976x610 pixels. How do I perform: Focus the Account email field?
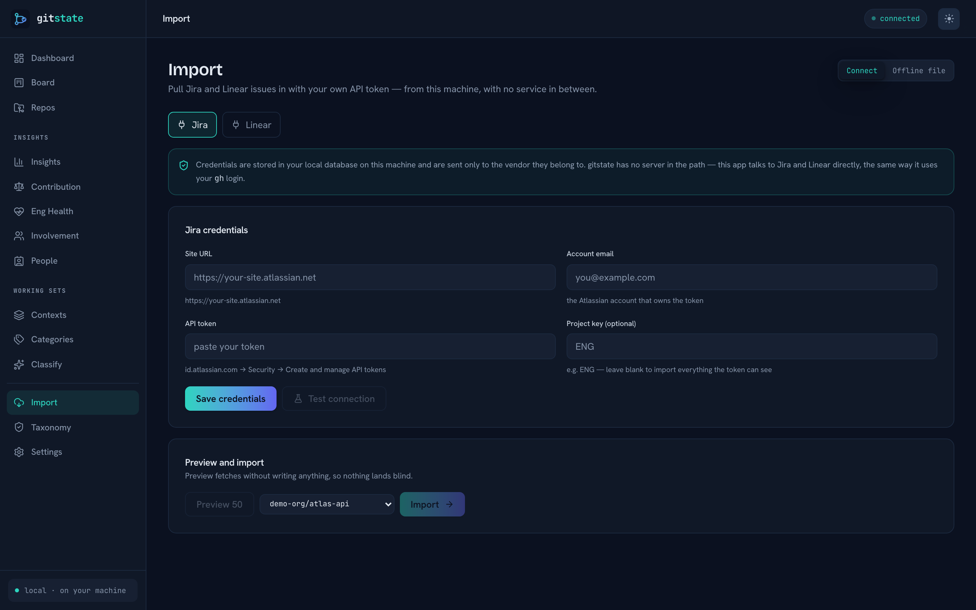tap(752, 277)
